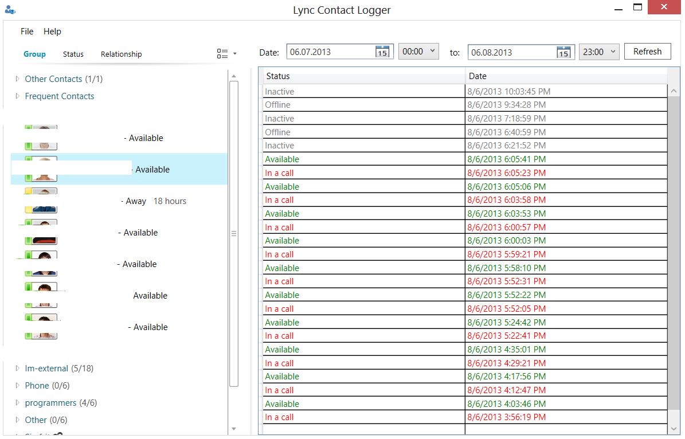Open the contact list view options dropdown
This screenshot has width=685, height=439.
click(x=227, y=54)
